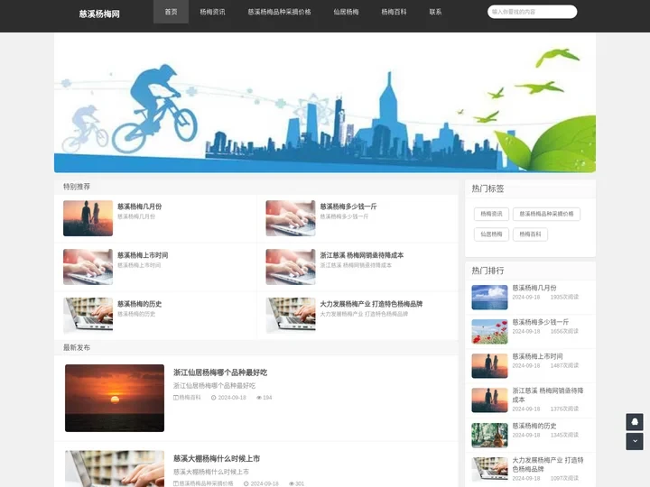This screenshot has width=650, height=487.
Task: Click the 慈溪杨梅网 site logo
Action: point(99,14)
